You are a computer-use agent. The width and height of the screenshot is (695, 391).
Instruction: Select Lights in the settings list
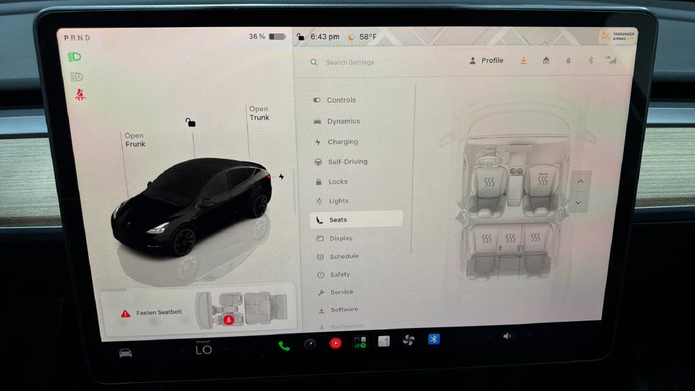332,201
